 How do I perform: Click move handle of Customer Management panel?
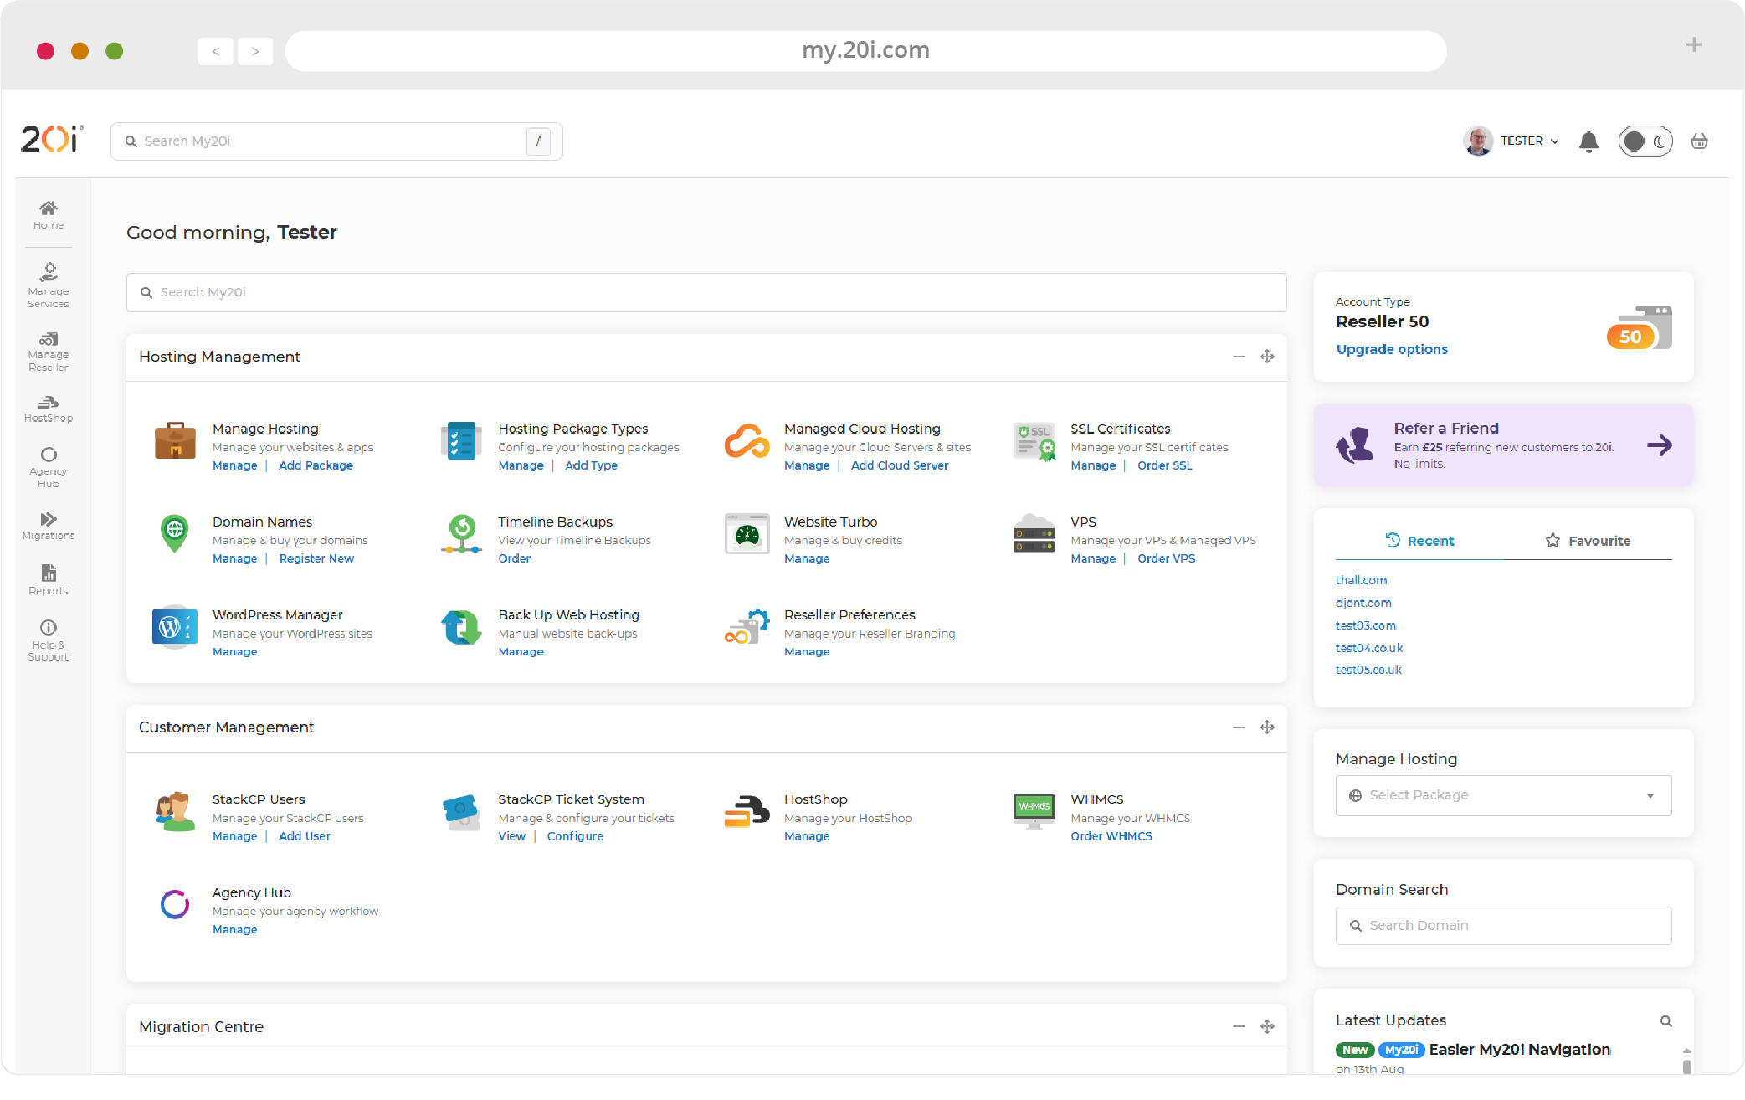pyautogui.click(x=1267, y=727)
